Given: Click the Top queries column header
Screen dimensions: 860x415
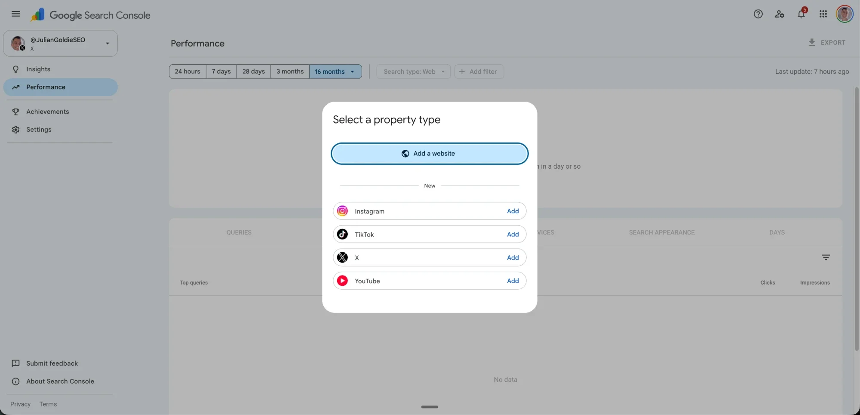Looking at the screenshot, I should point(193,283).
